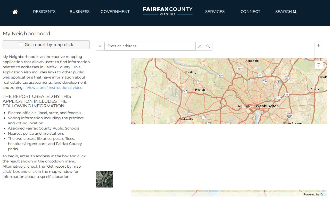Click the route 286 shield on map

pos(190,112)
